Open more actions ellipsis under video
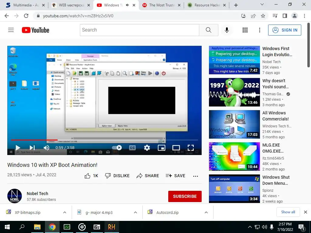The image size is (311, 233). [x=196, y=176]
